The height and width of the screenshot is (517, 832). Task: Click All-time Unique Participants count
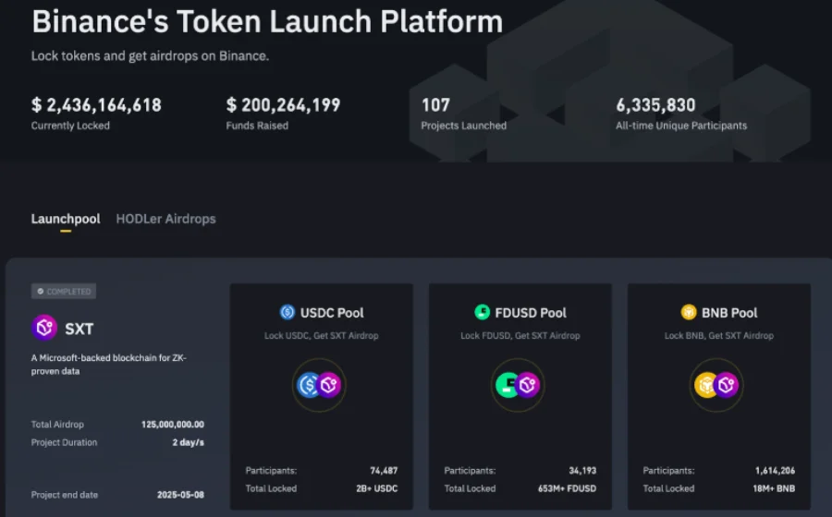pyautogui.click(x=655, y=105)
